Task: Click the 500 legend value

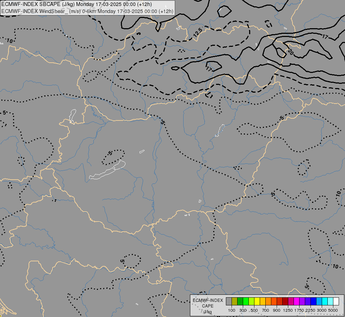Action: (x=254, y=310)
